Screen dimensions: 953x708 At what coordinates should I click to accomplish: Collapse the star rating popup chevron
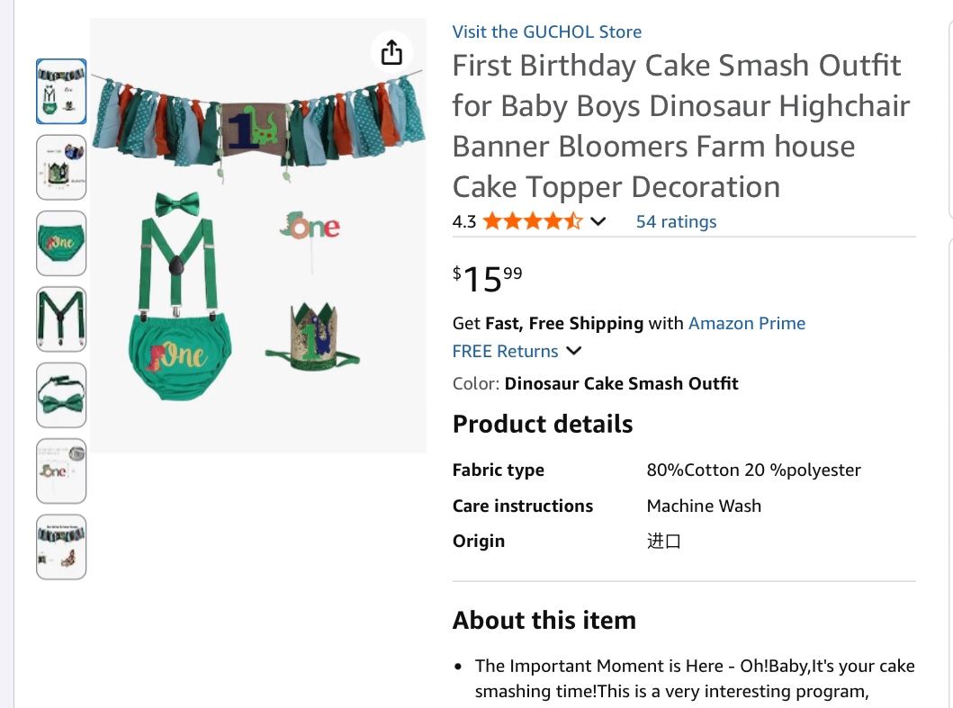click(598, 220)
